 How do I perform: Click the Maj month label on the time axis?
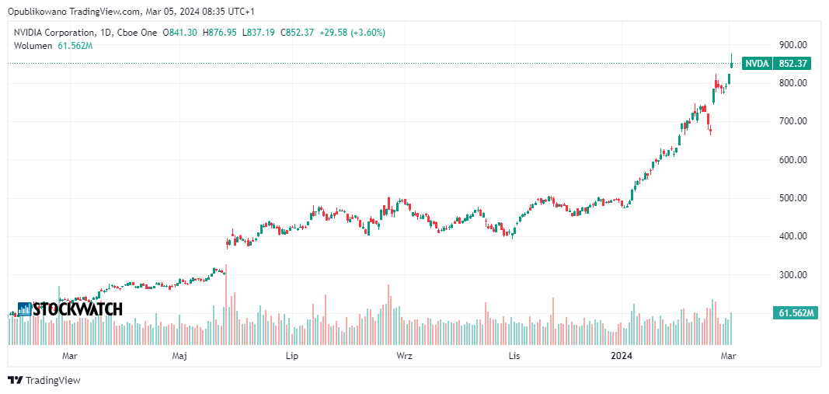point(179,356)
